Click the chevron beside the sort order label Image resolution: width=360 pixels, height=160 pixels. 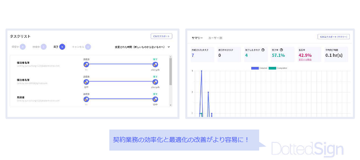click(169, 47)
